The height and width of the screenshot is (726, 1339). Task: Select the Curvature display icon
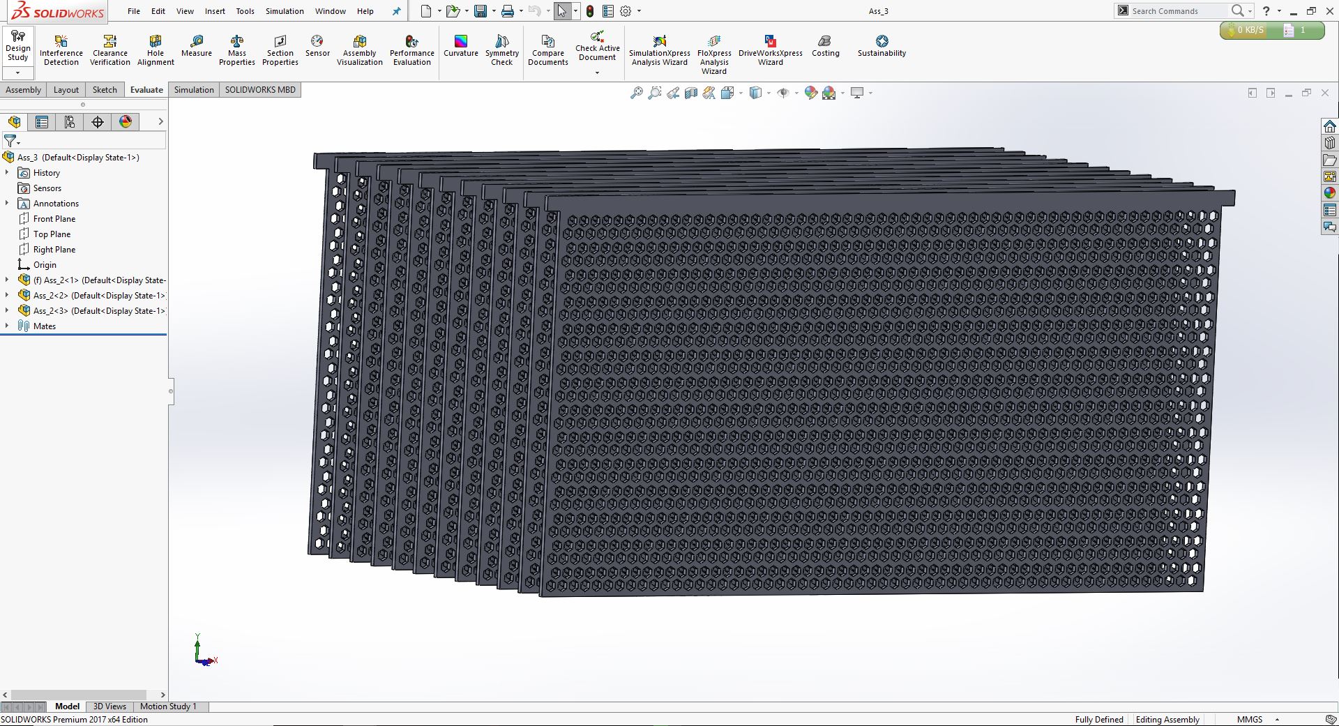460,42
